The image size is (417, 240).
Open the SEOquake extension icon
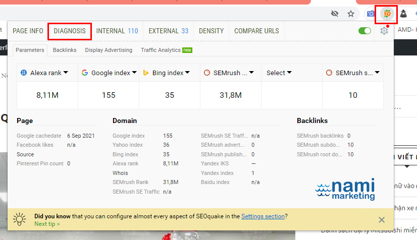[387, 14]
